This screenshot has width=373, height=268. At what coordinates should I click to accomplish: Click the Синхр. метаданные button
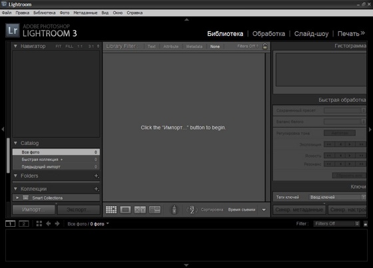[299, 209]
